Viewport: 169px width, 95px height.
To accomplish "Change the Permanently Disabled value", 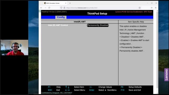I will click(98, 25).
